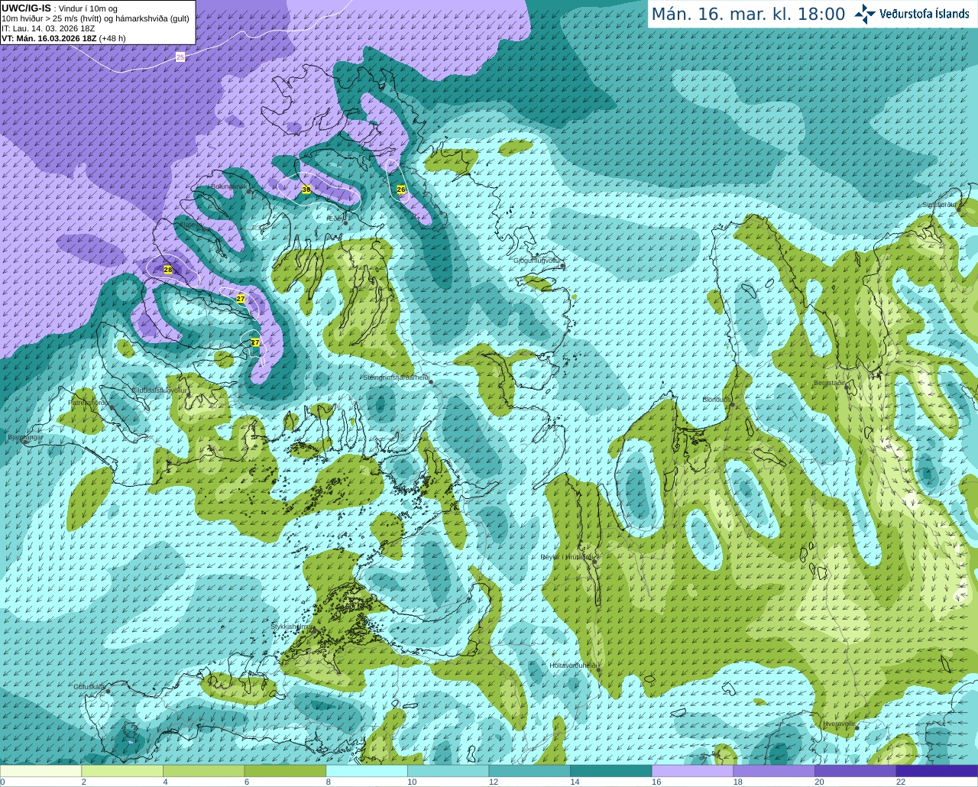Click the Patreksfjörður station label

pos(89,402)
